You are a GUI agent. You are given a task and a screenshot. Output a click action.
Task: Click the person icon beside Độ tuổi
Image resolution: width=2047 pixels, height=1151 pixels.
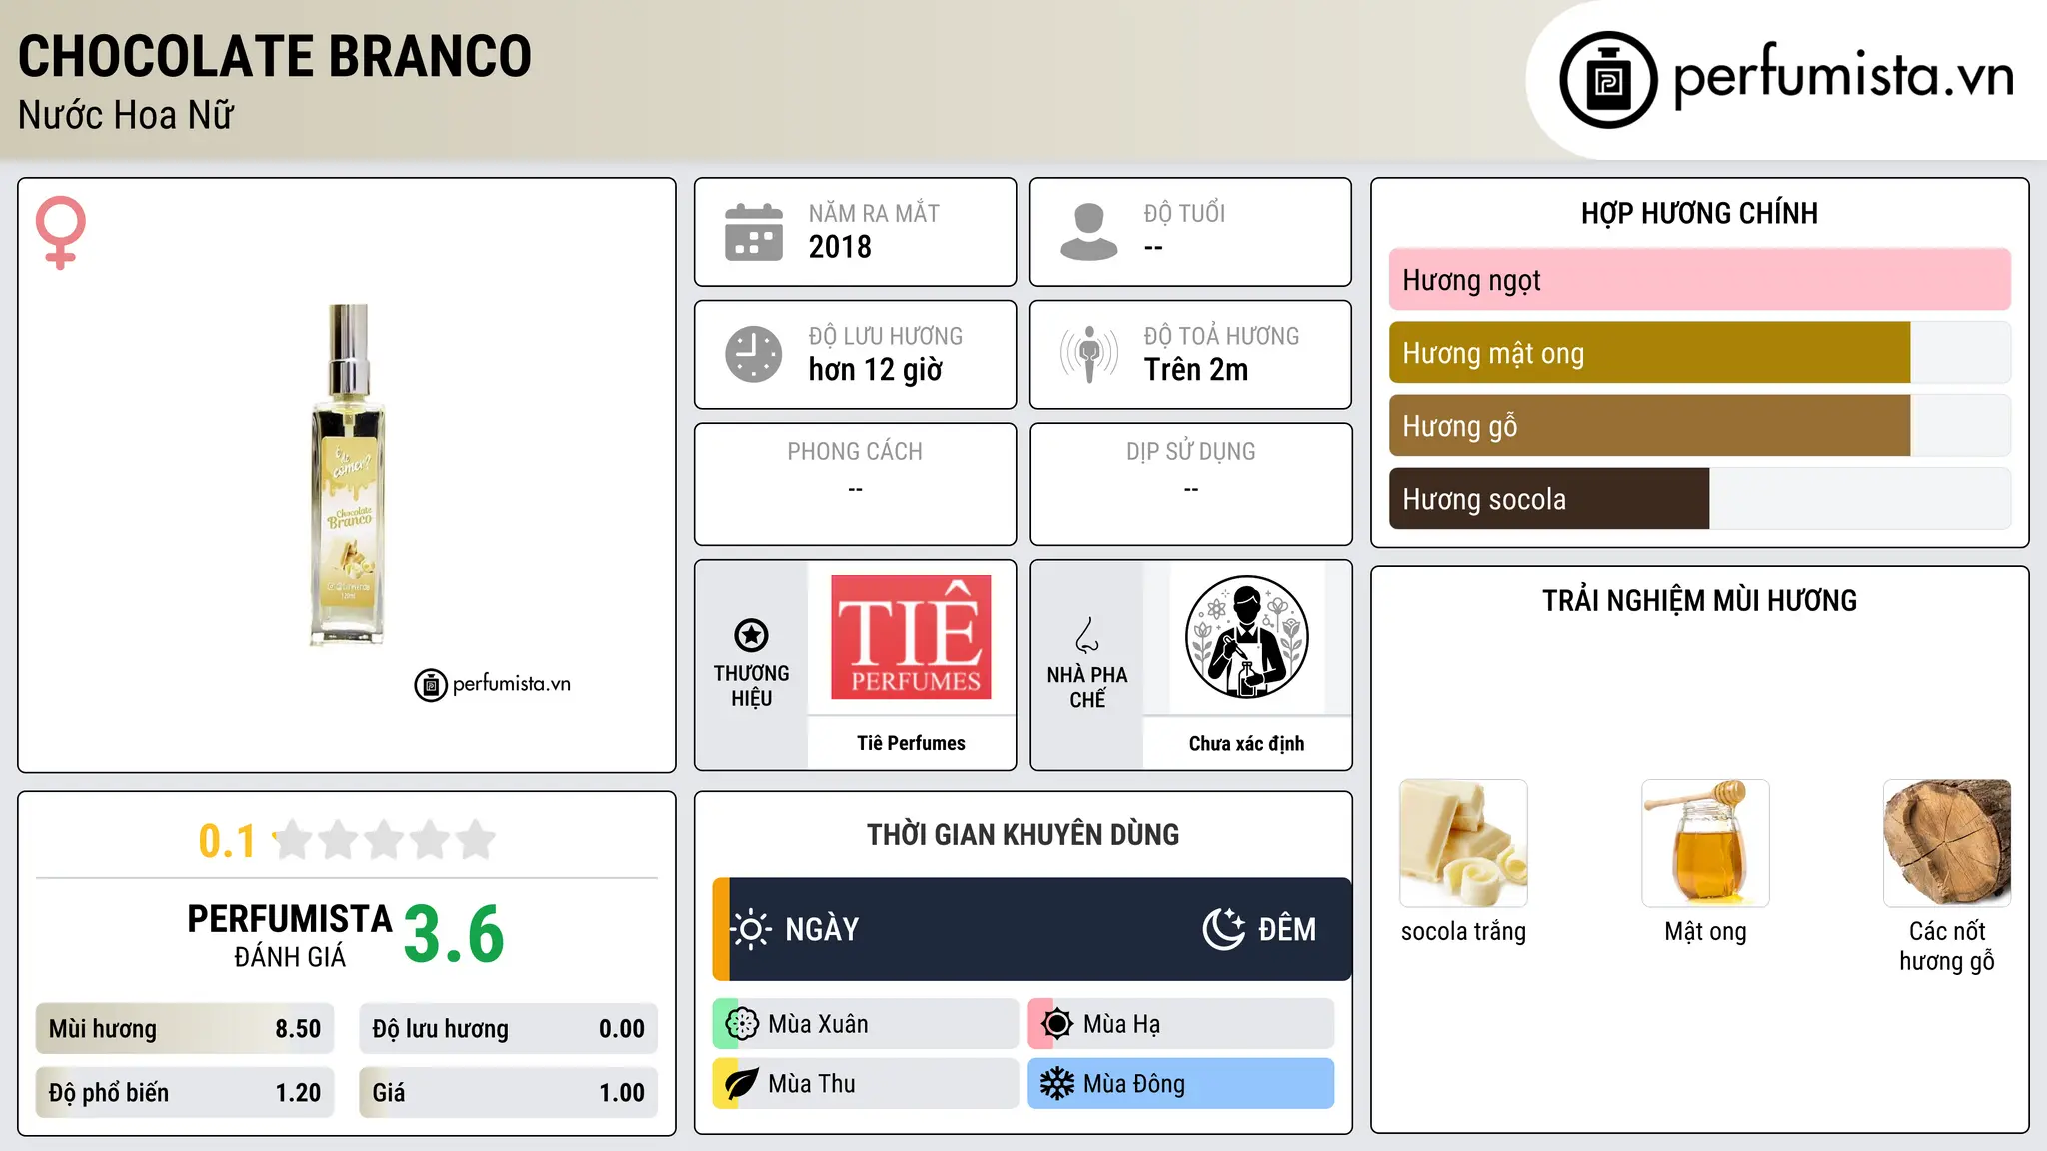pyautogui.click(x=1088, y=232)
